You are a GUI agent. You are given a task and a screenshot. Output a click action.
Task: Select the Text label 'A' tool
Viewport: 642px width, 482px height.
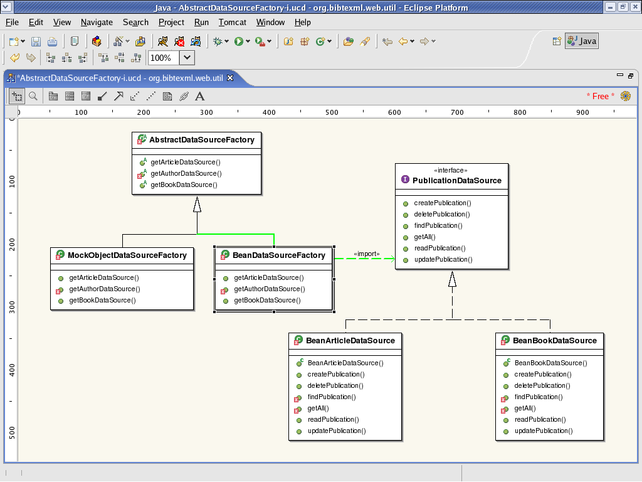coord(200,96)
